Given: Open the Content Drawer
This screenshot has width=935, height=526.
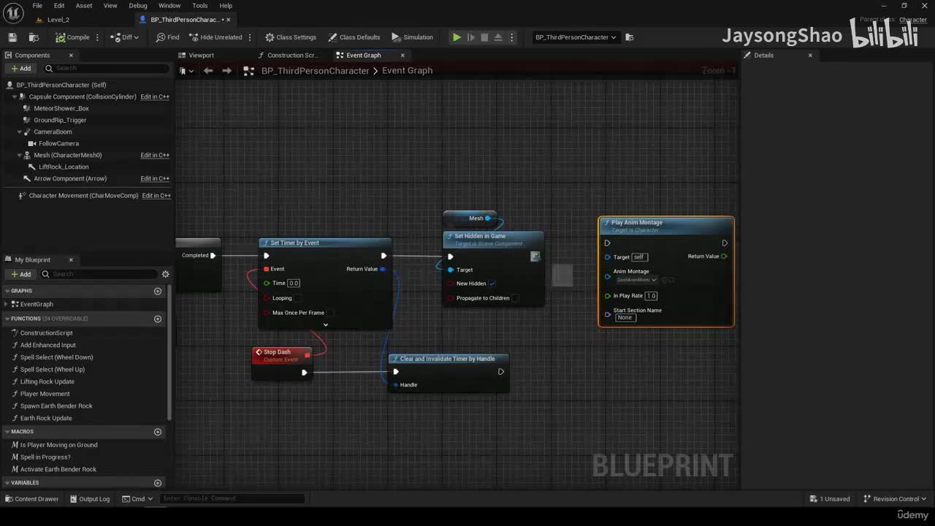Looking at the screenshot, I should coord(32,499).
